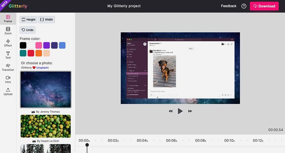Open the Upload panel
Screen dimensions: 285x153
pos(8,92)
